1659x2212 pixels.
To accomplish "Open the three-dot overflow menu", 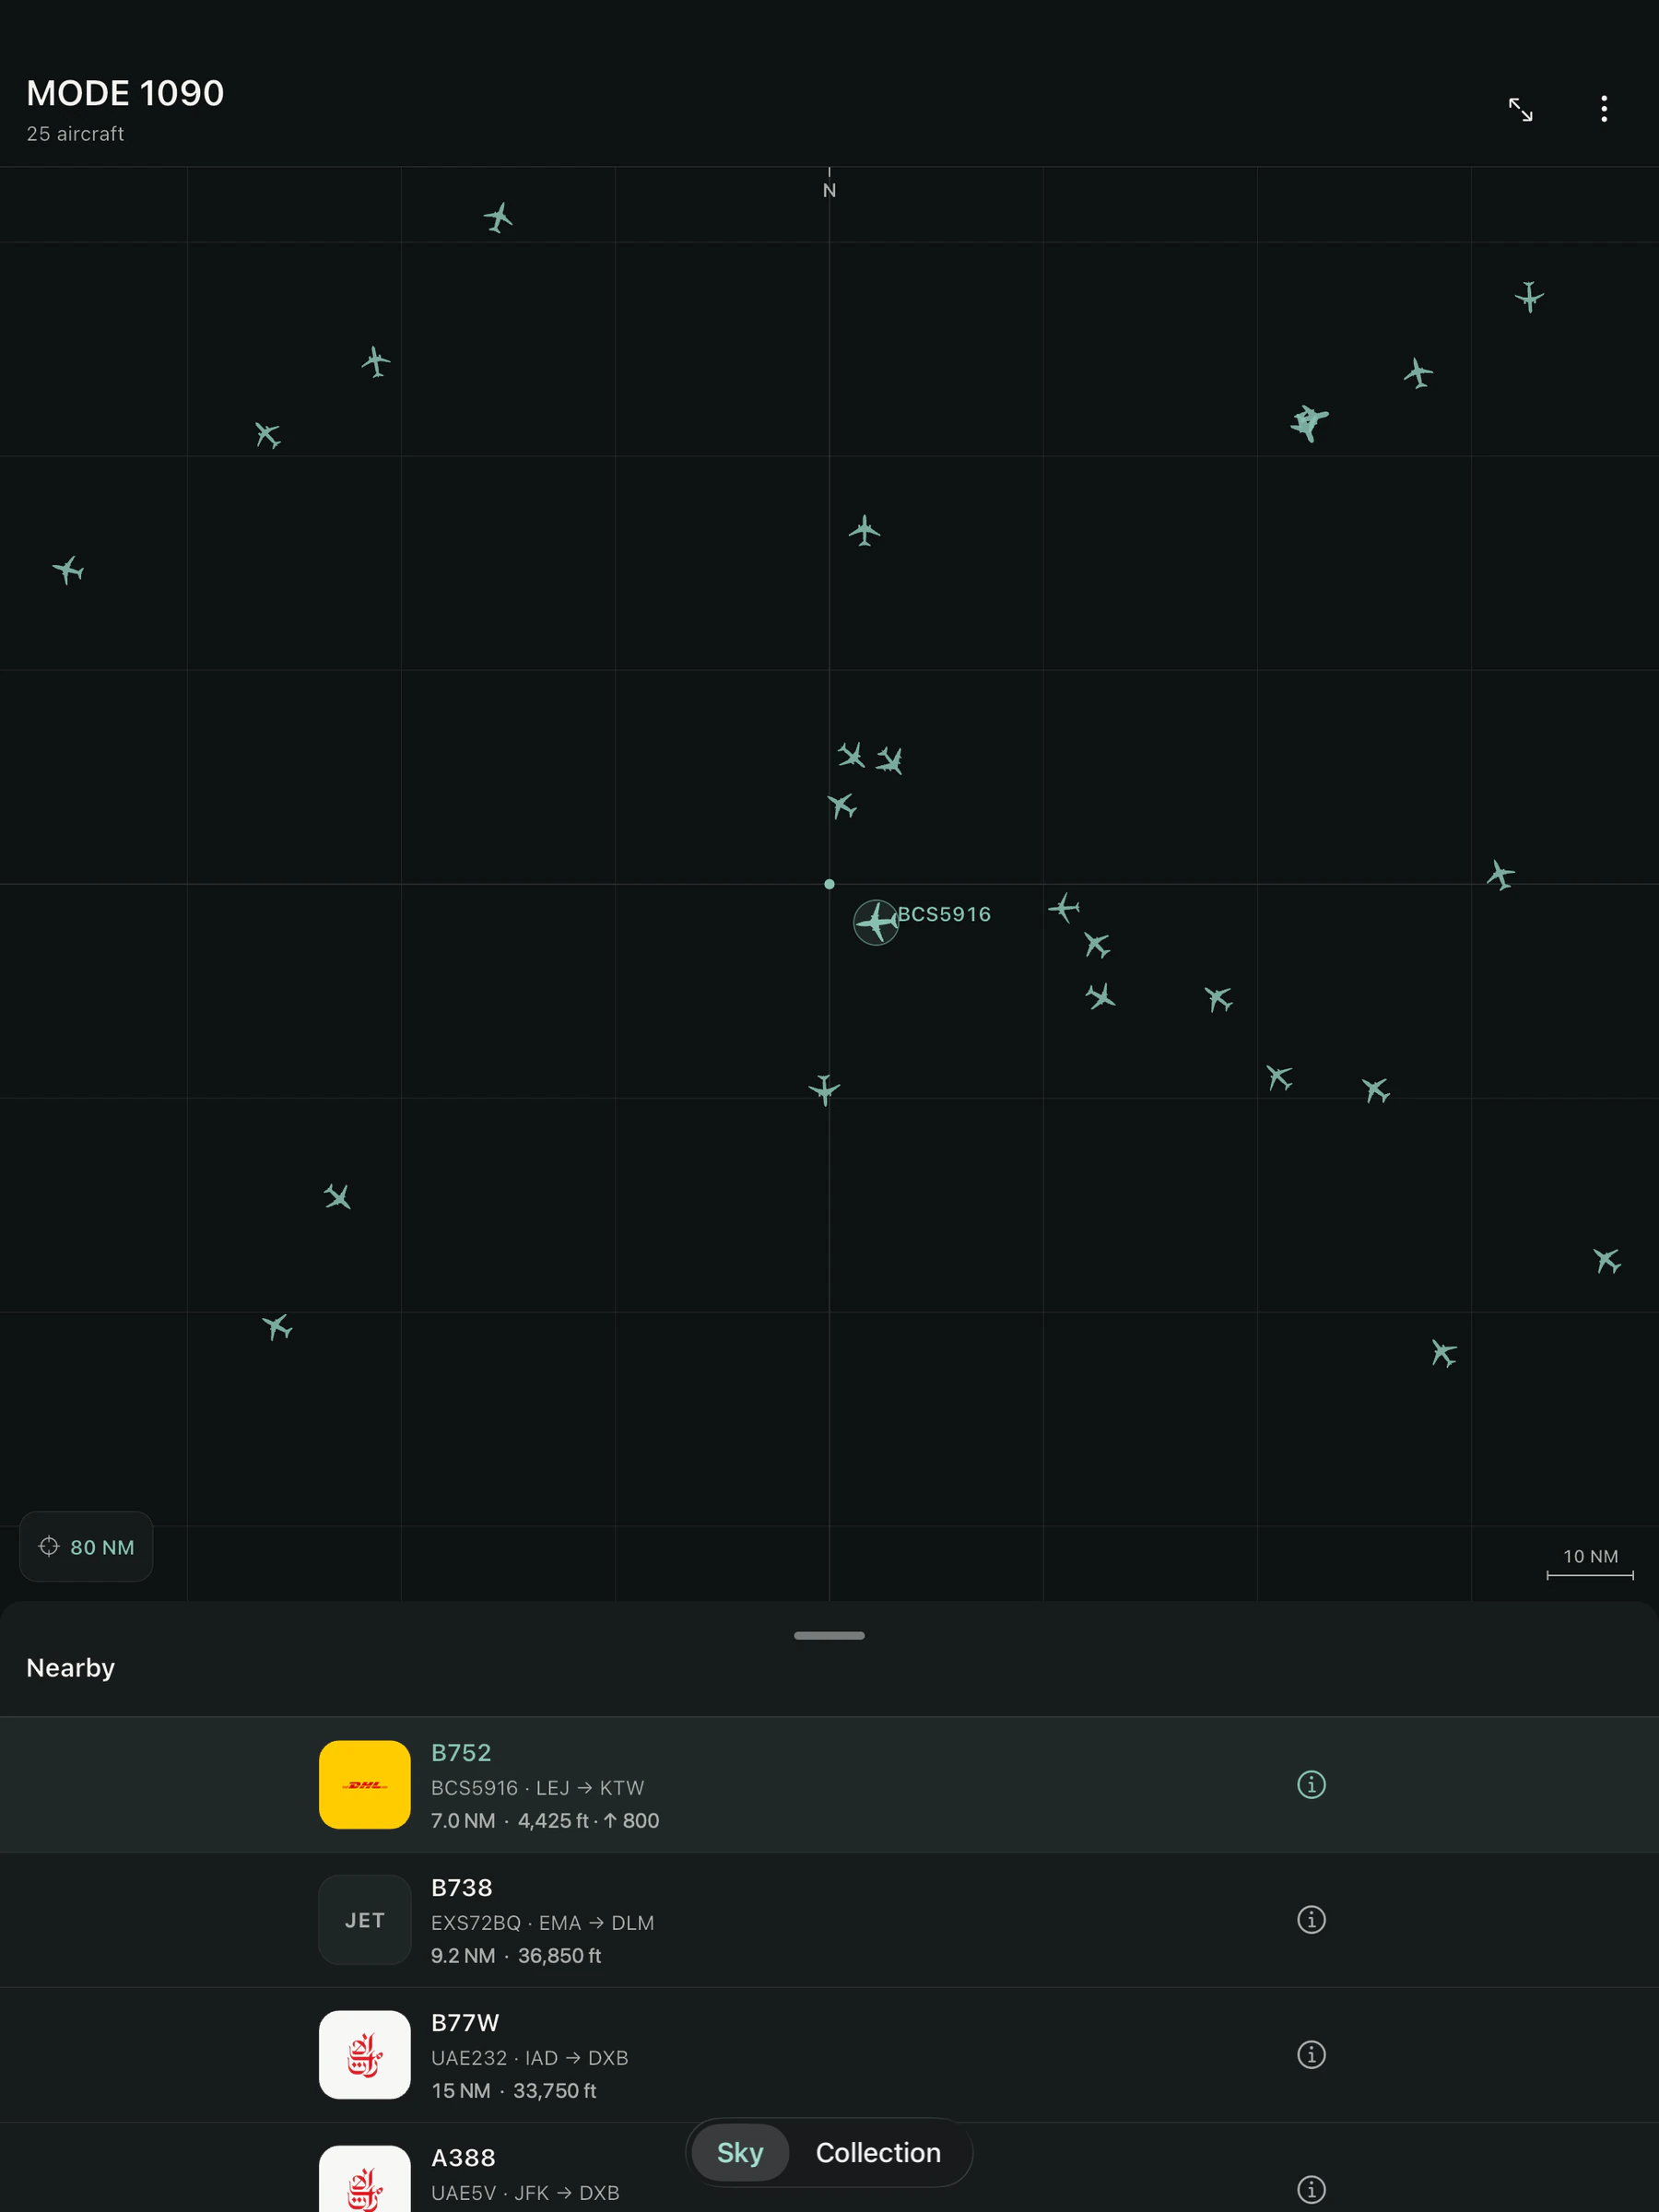I will [x=1604, y=109].
